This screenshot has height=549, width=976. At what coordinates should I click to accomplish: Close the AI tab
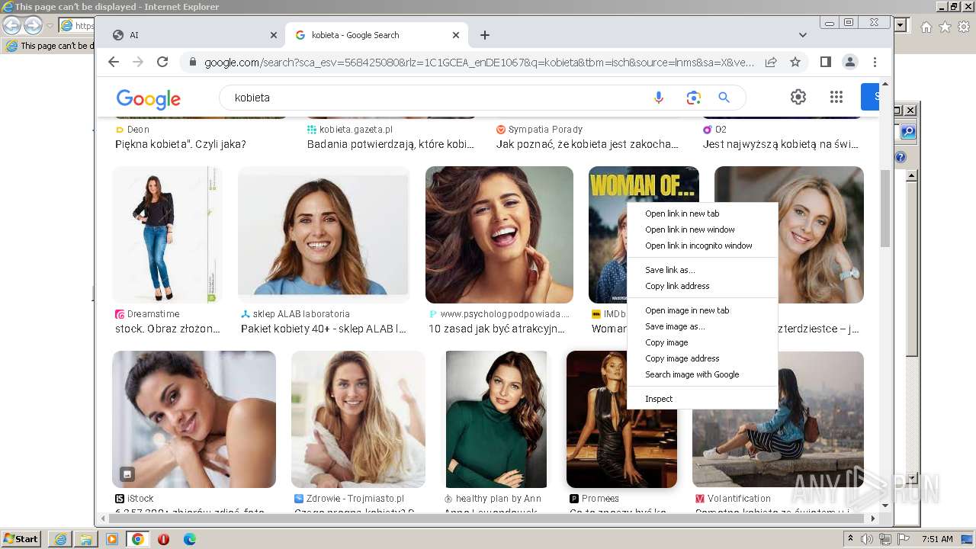tap(274, 35)
